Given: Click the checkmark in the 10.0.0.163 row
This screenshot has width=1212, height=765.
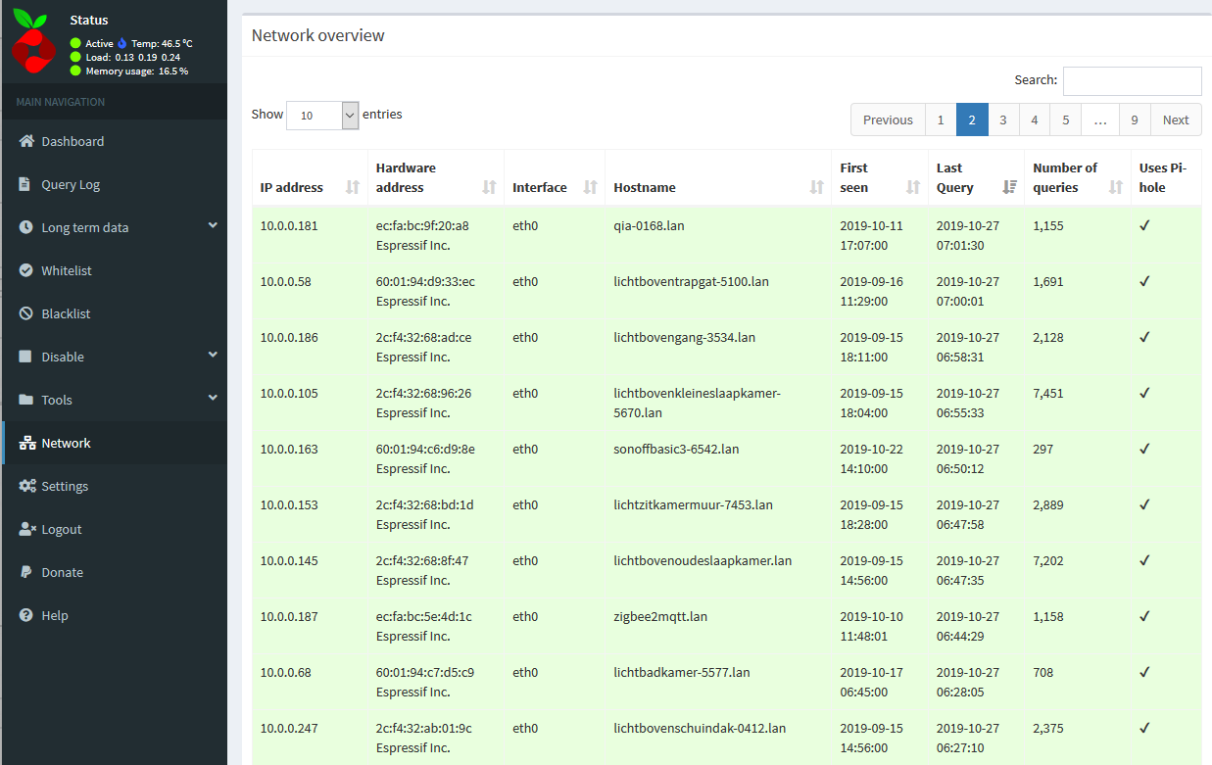Looking at the screenshot, I should coord(1144,449).
